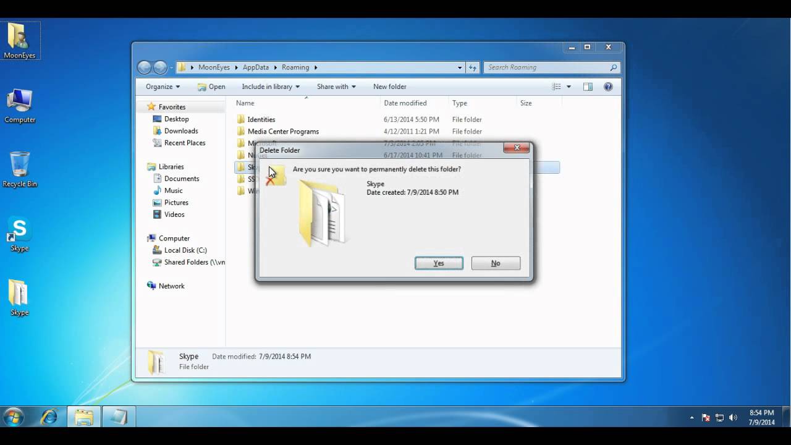Viewport: 791px width, 445px height.
Task: Click AppData in the address breadcrumb
Action: click(x=256, y=67)
